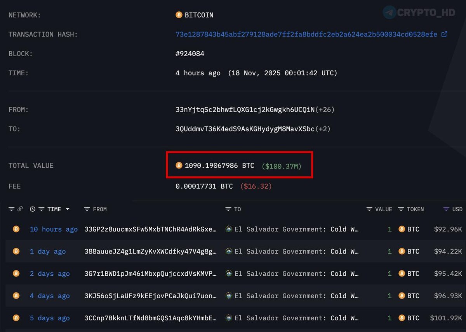Open El Salvador Government wallet in 10 hours ago row
This screenshot has height=332, width=466.
[x=297, y=229]
